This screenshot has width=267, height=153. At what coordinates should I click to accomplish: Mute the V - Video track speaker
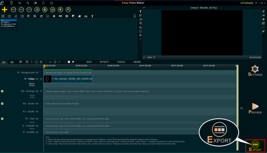(41, 79)
